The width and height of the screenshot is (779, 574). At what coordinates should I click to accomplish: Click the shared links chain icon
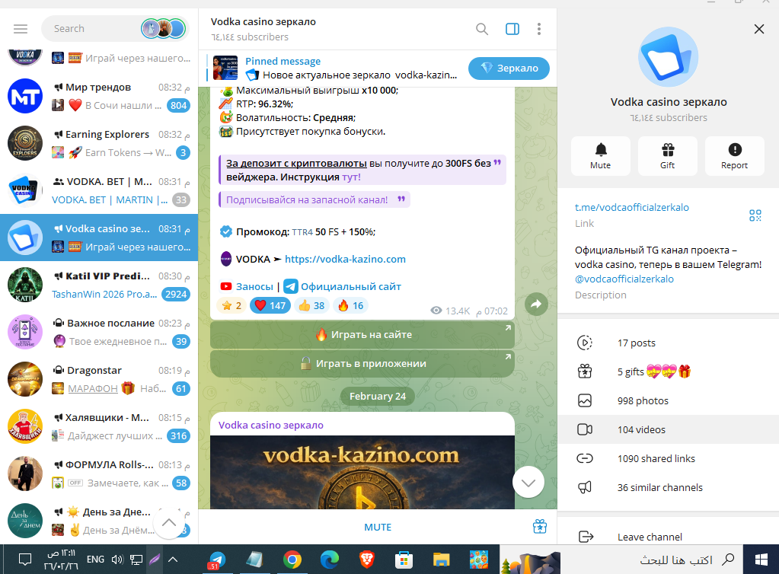coord(585,458)
